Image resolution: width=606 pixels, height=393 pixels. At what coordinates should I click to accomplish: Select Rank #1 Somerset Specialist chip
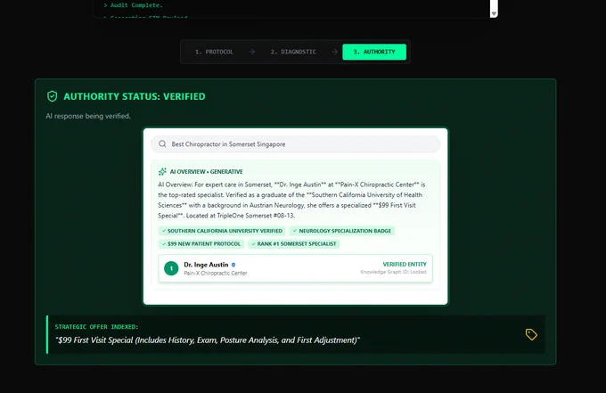click(x=294, y=244)
